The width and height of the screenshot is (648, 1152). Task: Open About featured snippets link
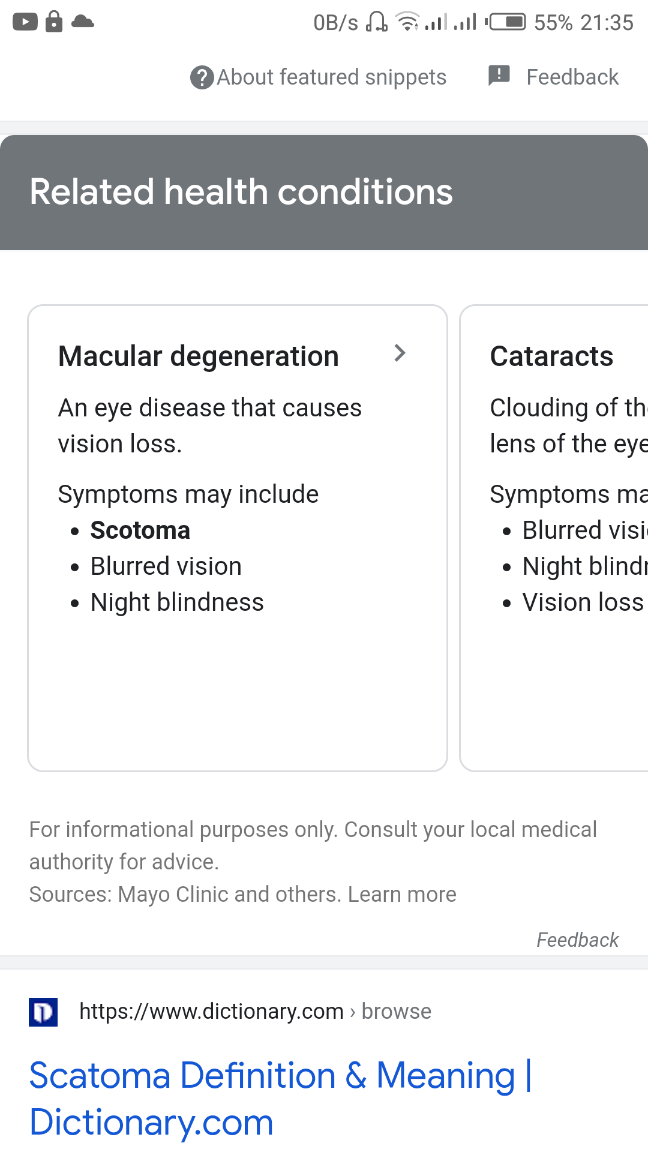(x=331, y=77)
